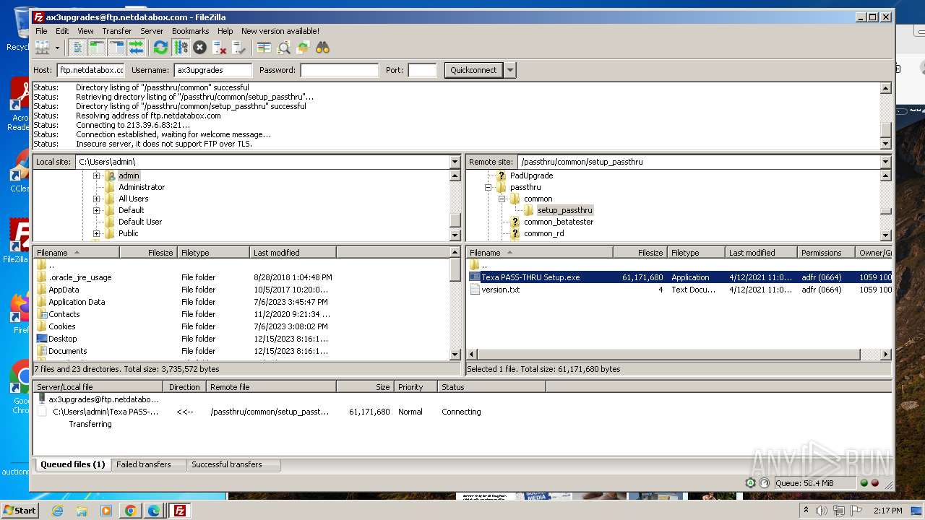Viewport: 925px width, 520px height.
Task: Expand the Public folder node
Action: [x=96, y=233]
